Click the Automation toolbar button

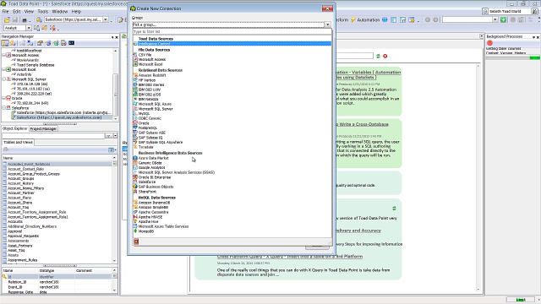tap(365, 20)
